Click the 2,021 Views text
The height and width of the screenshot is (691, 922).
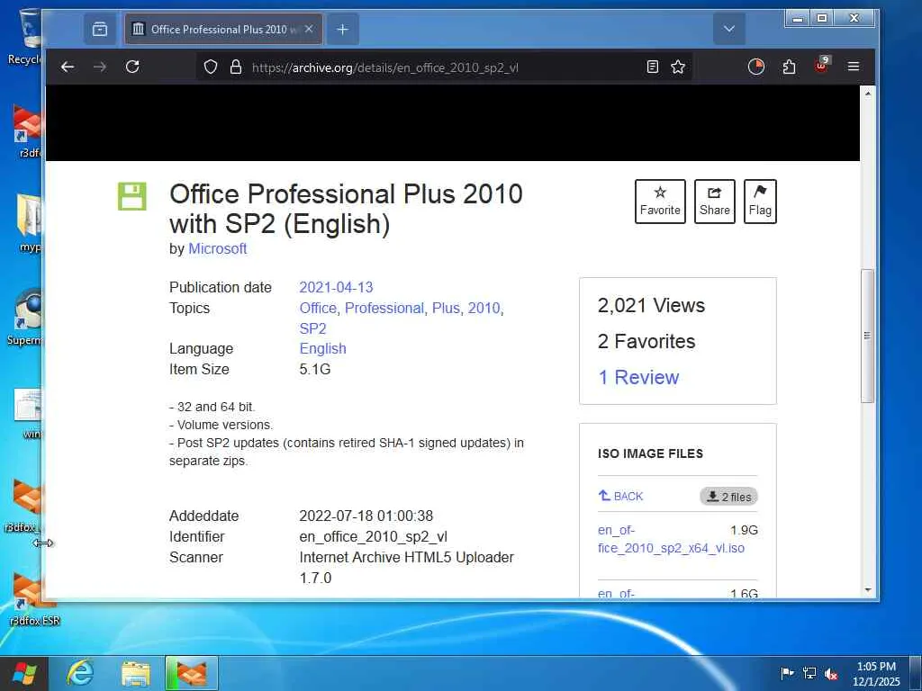pyautogui.click(x=651, y=306)
